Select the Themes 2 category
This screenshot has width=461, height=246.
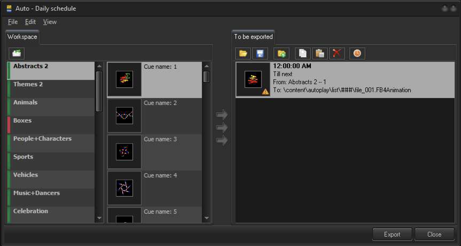coord(51,89)
